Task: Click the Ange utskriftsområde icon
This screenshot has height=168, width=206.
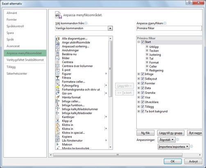Action: click(58, 43)
